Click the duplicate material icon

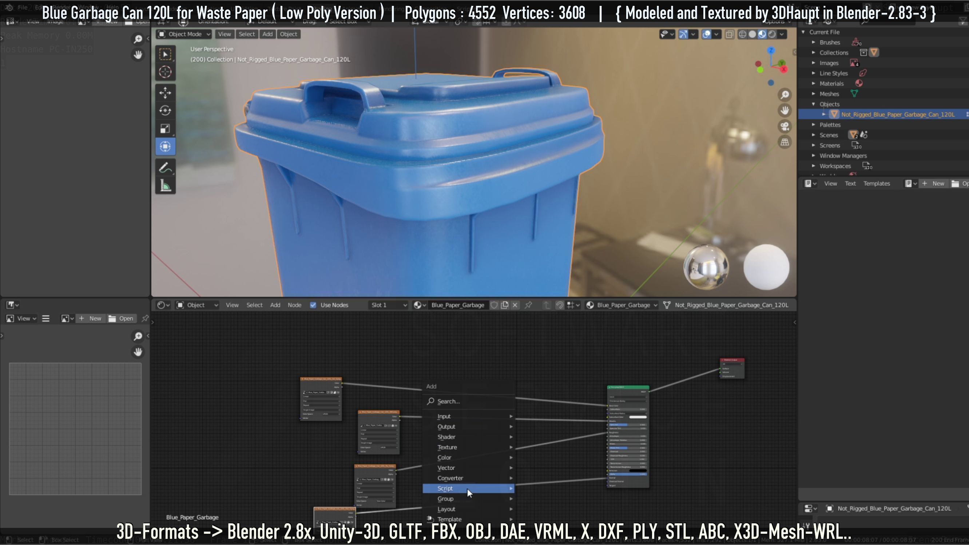[x=505, y=305]
